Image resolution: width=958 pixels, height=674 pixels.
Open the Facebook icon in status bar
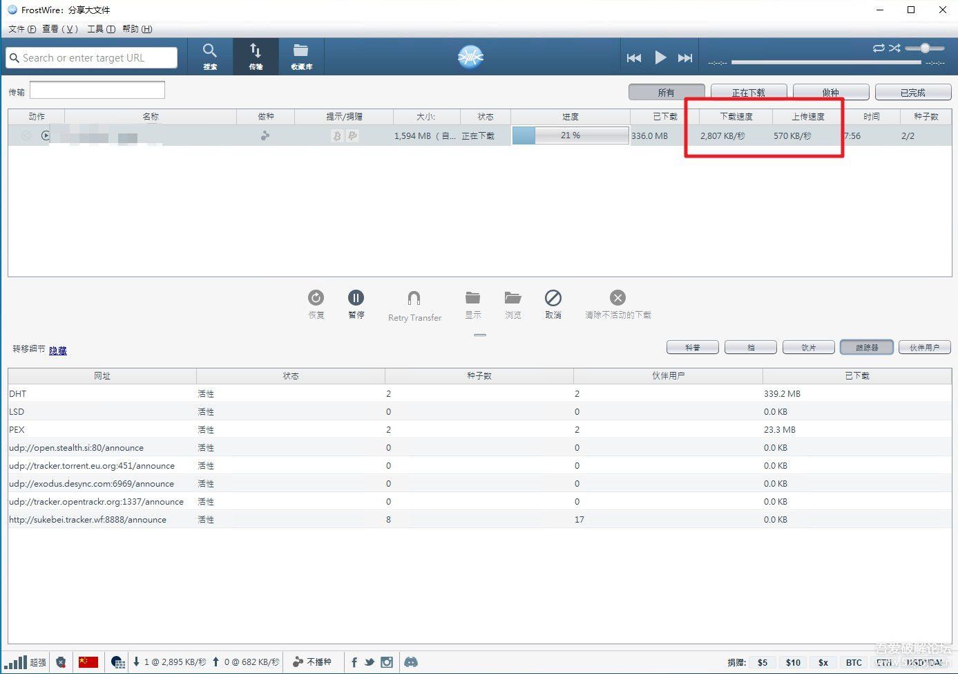click(x=354, y=662)
